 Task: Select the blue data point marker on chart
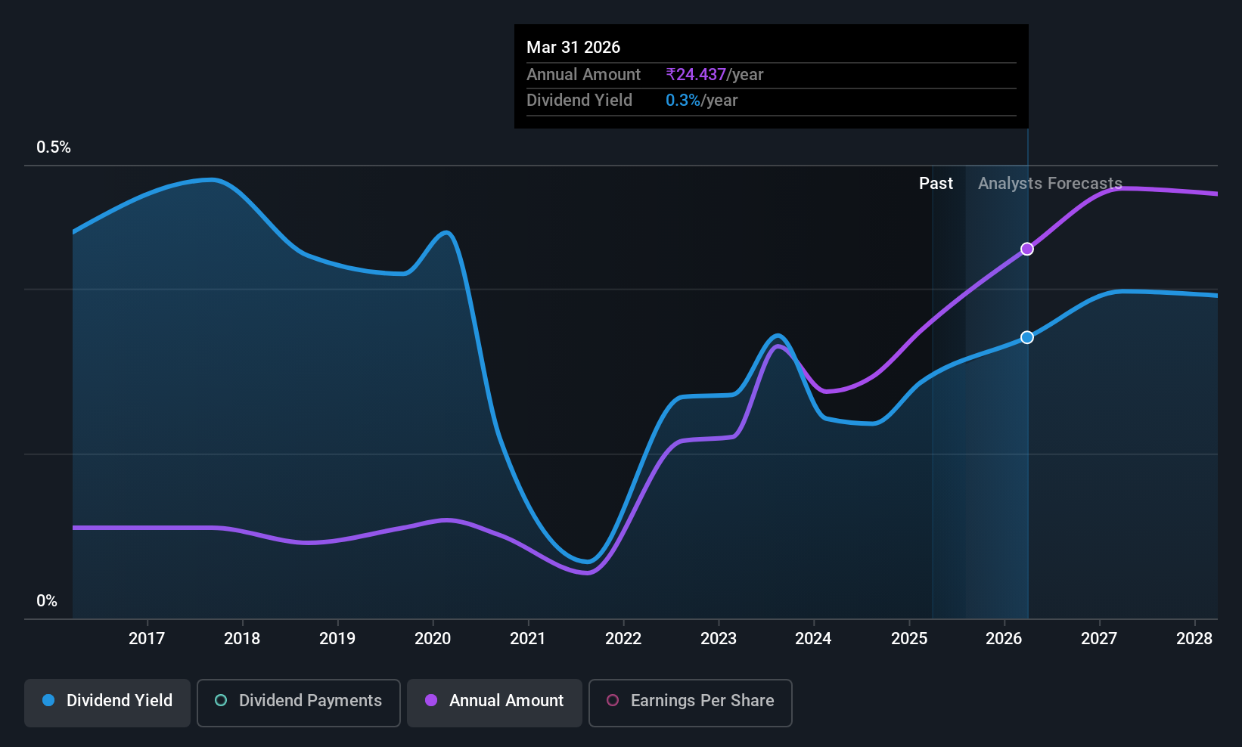(x=1027, y=337)
